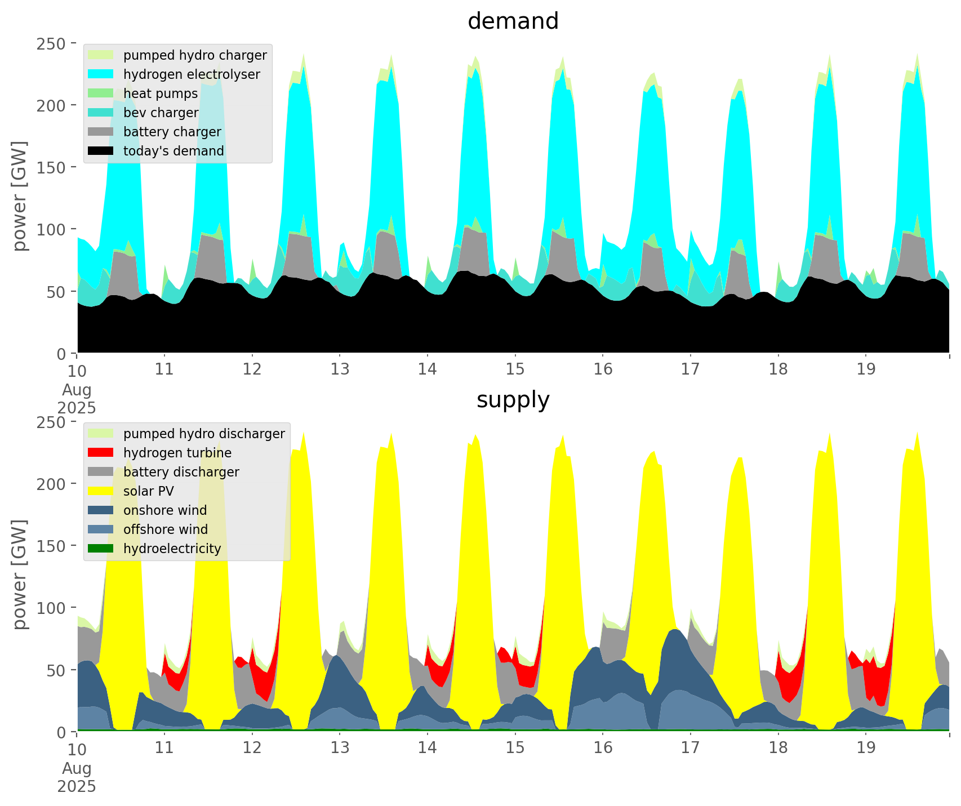This screenshot has width=961, height=806.
Task: Click the bev charger legend swatch
Action: click(x=101, y=113)
